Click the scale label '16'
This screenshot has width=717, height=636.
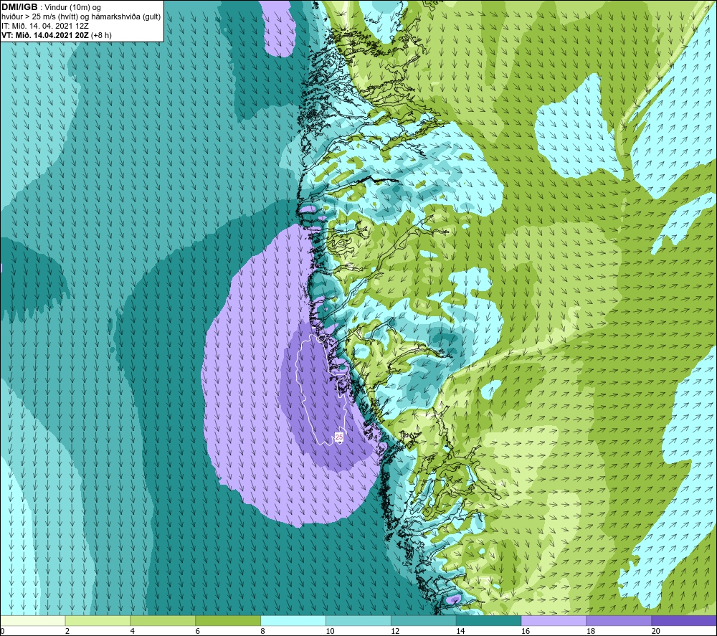coord(526,632)
